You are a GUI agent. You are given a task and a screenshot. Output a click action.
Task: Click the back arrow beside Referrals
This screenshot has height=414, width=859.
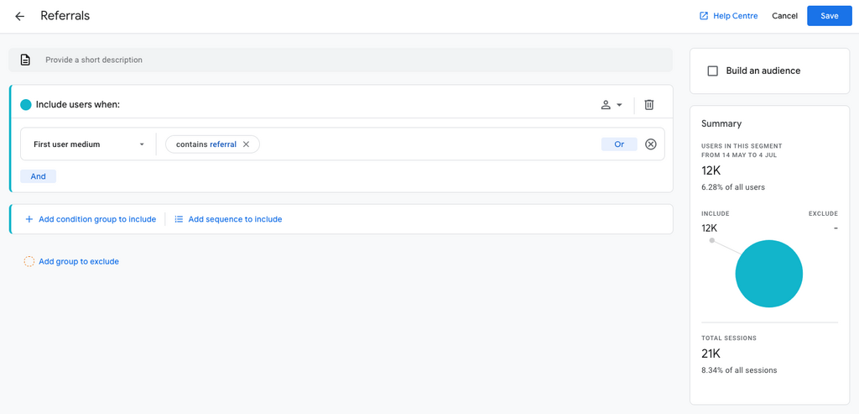[x=20, y=16]
